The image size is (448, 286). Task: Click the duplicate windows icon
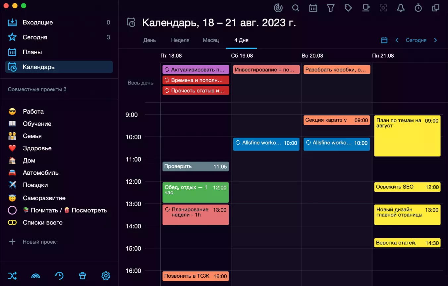pos(436,8)
